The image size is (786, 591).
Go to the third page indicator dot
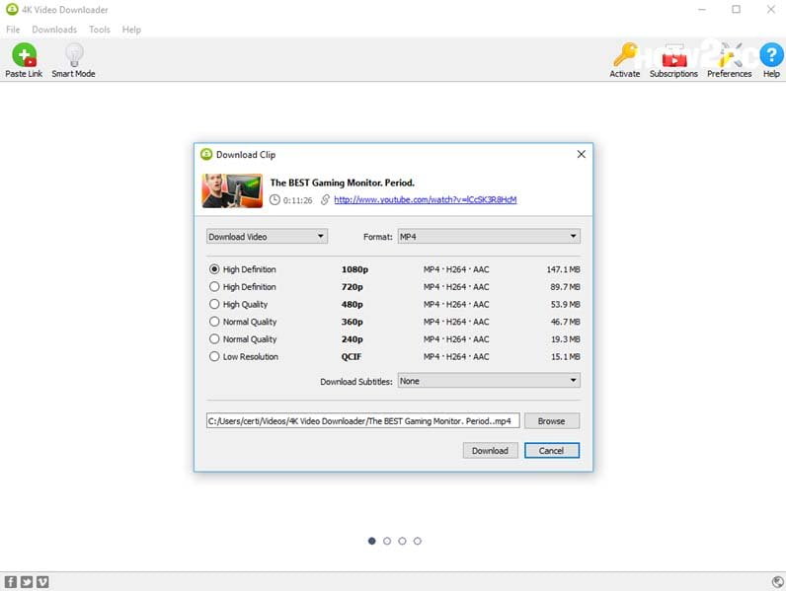click(x=402, y=541)
